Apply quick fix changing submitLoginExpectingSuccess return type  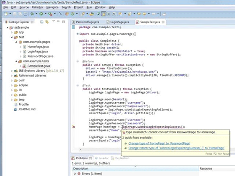176,148
